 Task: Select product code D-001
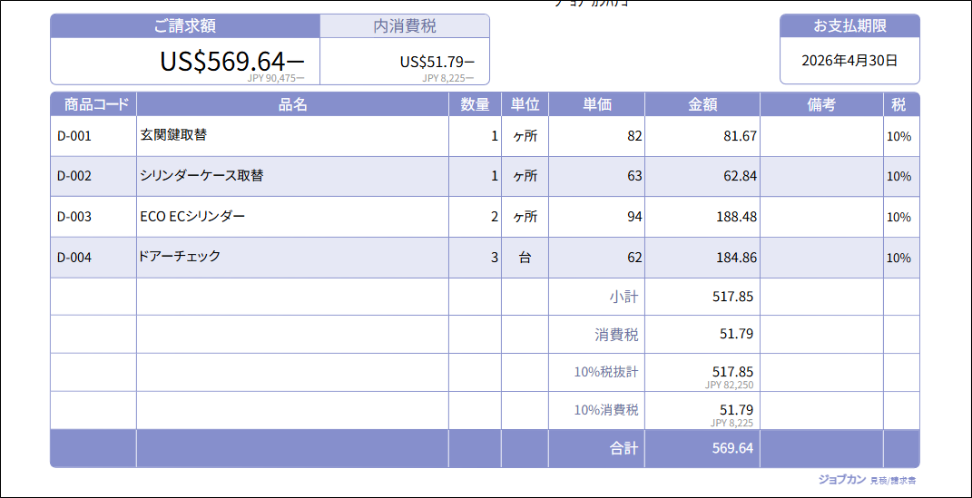(74, 136)
